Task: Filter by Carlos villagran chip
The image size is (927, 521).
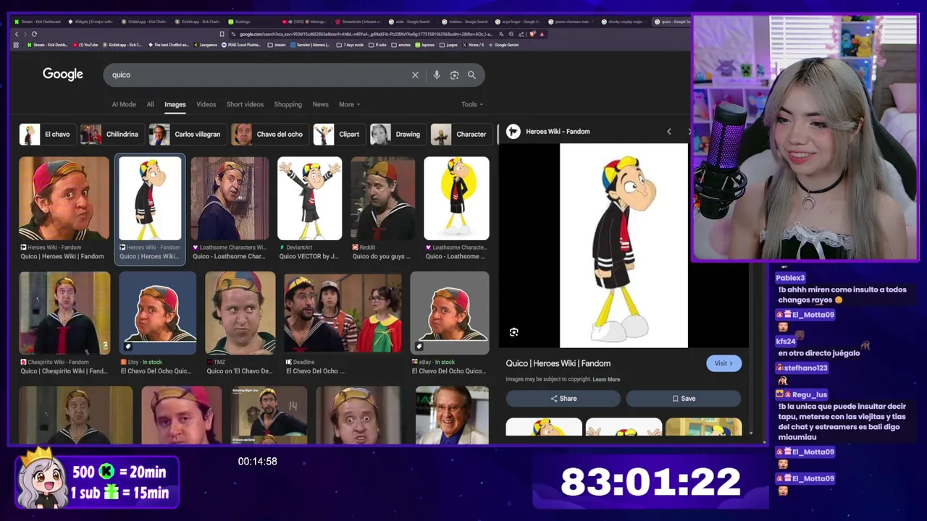Action: [x=187, y=135]
